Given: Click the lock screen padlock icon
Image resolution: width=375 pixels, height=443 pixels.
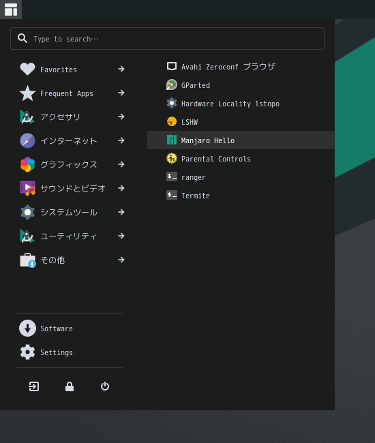Looking at the screenshot, I should coord(70,386).
